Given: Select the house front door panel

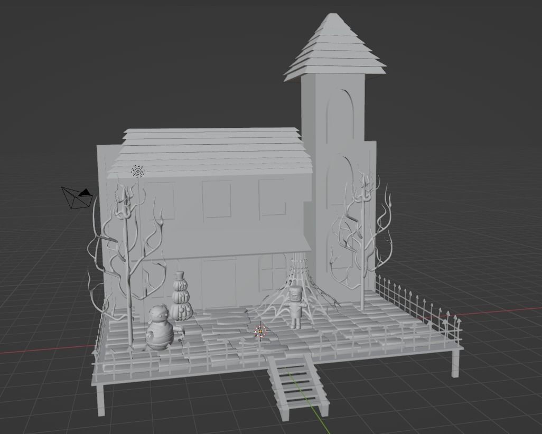Looking at the screenshot, I should [x=219, y=282].
